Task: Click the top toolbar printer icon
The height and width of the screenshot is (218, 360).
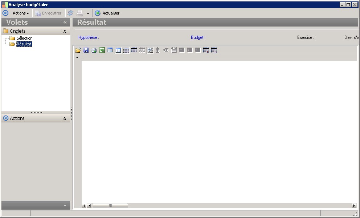Action: pyautogui.click(x=80, y=13)
